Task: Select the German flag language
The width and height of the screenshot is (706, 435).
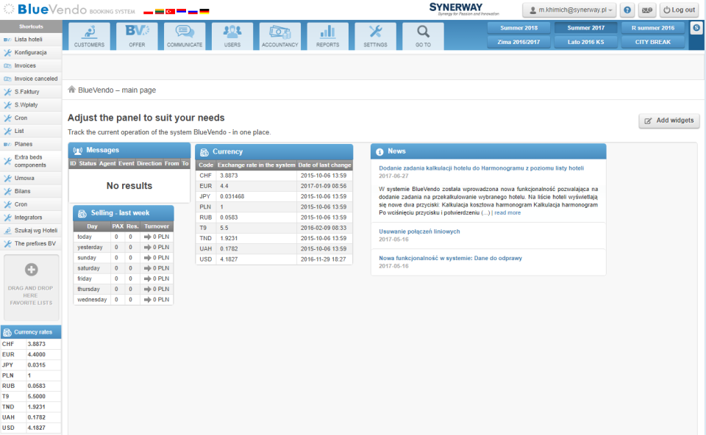Action: coord(204,11)
